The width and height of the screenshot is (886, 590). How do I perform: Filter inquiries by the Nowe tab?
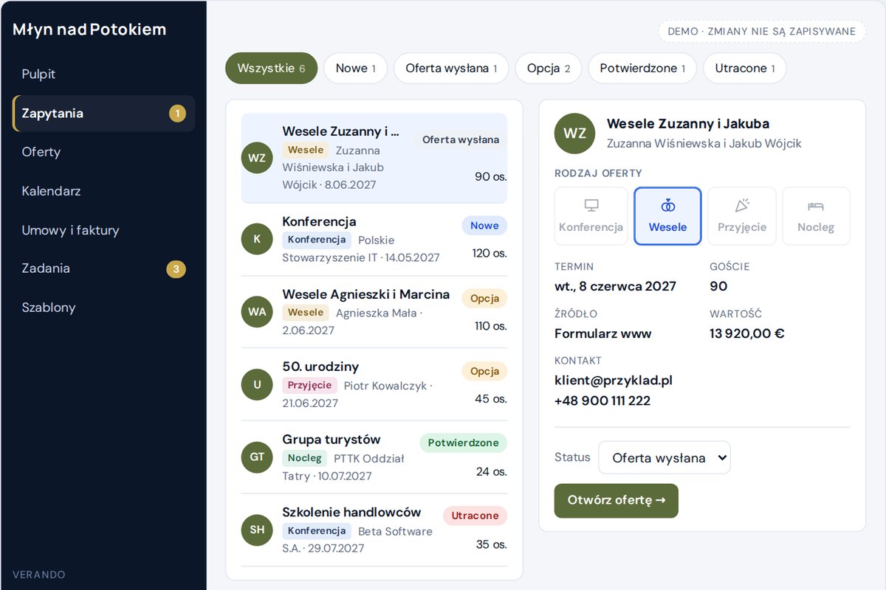point(356,69)
